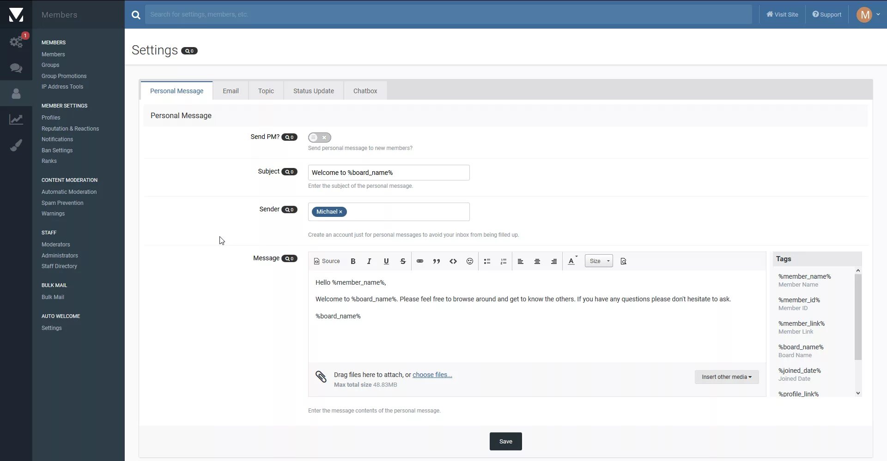Open IP Address Tools menu item

point(62,87)
